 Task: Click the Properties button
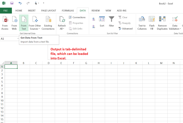[x=76, y=23]
